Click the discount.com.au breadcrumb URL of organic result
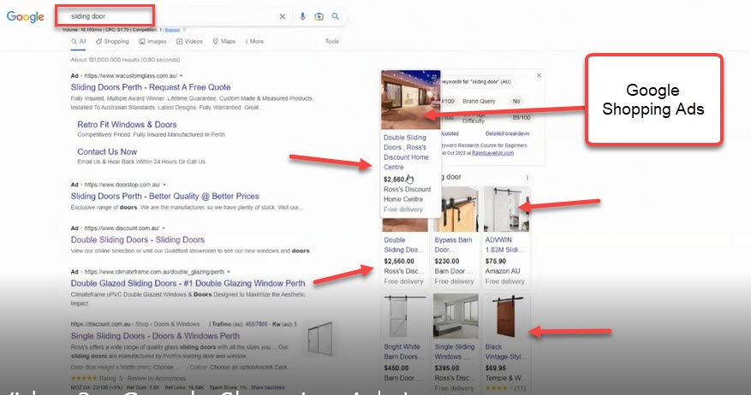Image resolution: width=751 pixels, height=395 pixels. tap(135, 324)
